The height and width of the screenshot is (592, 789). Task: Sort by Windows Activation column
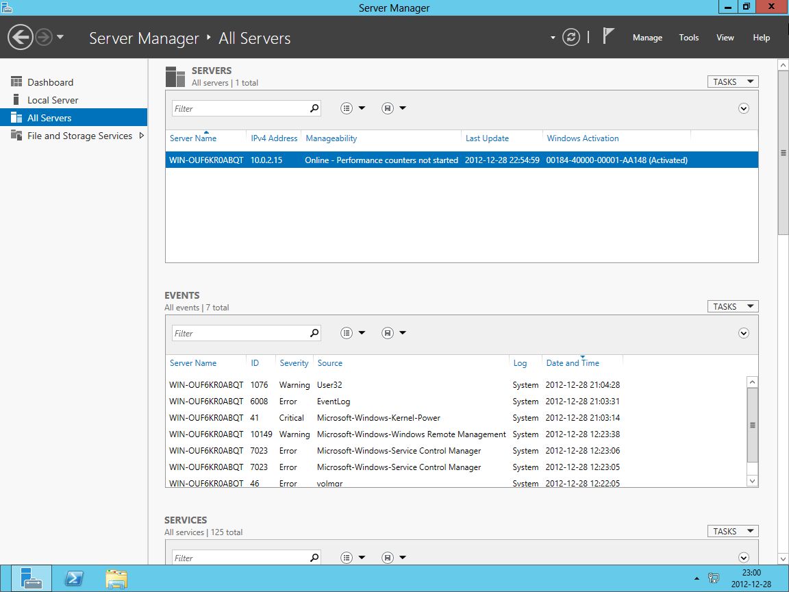(x=583, y=138)
